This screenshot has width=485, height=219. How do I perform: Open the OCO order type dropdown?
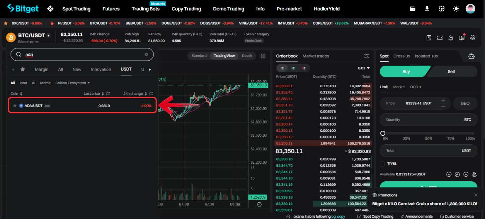pos(416,87)
